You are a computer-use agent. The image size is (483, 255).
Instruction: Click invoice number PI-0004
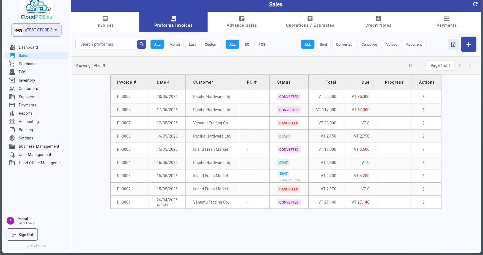coord(124,163)
